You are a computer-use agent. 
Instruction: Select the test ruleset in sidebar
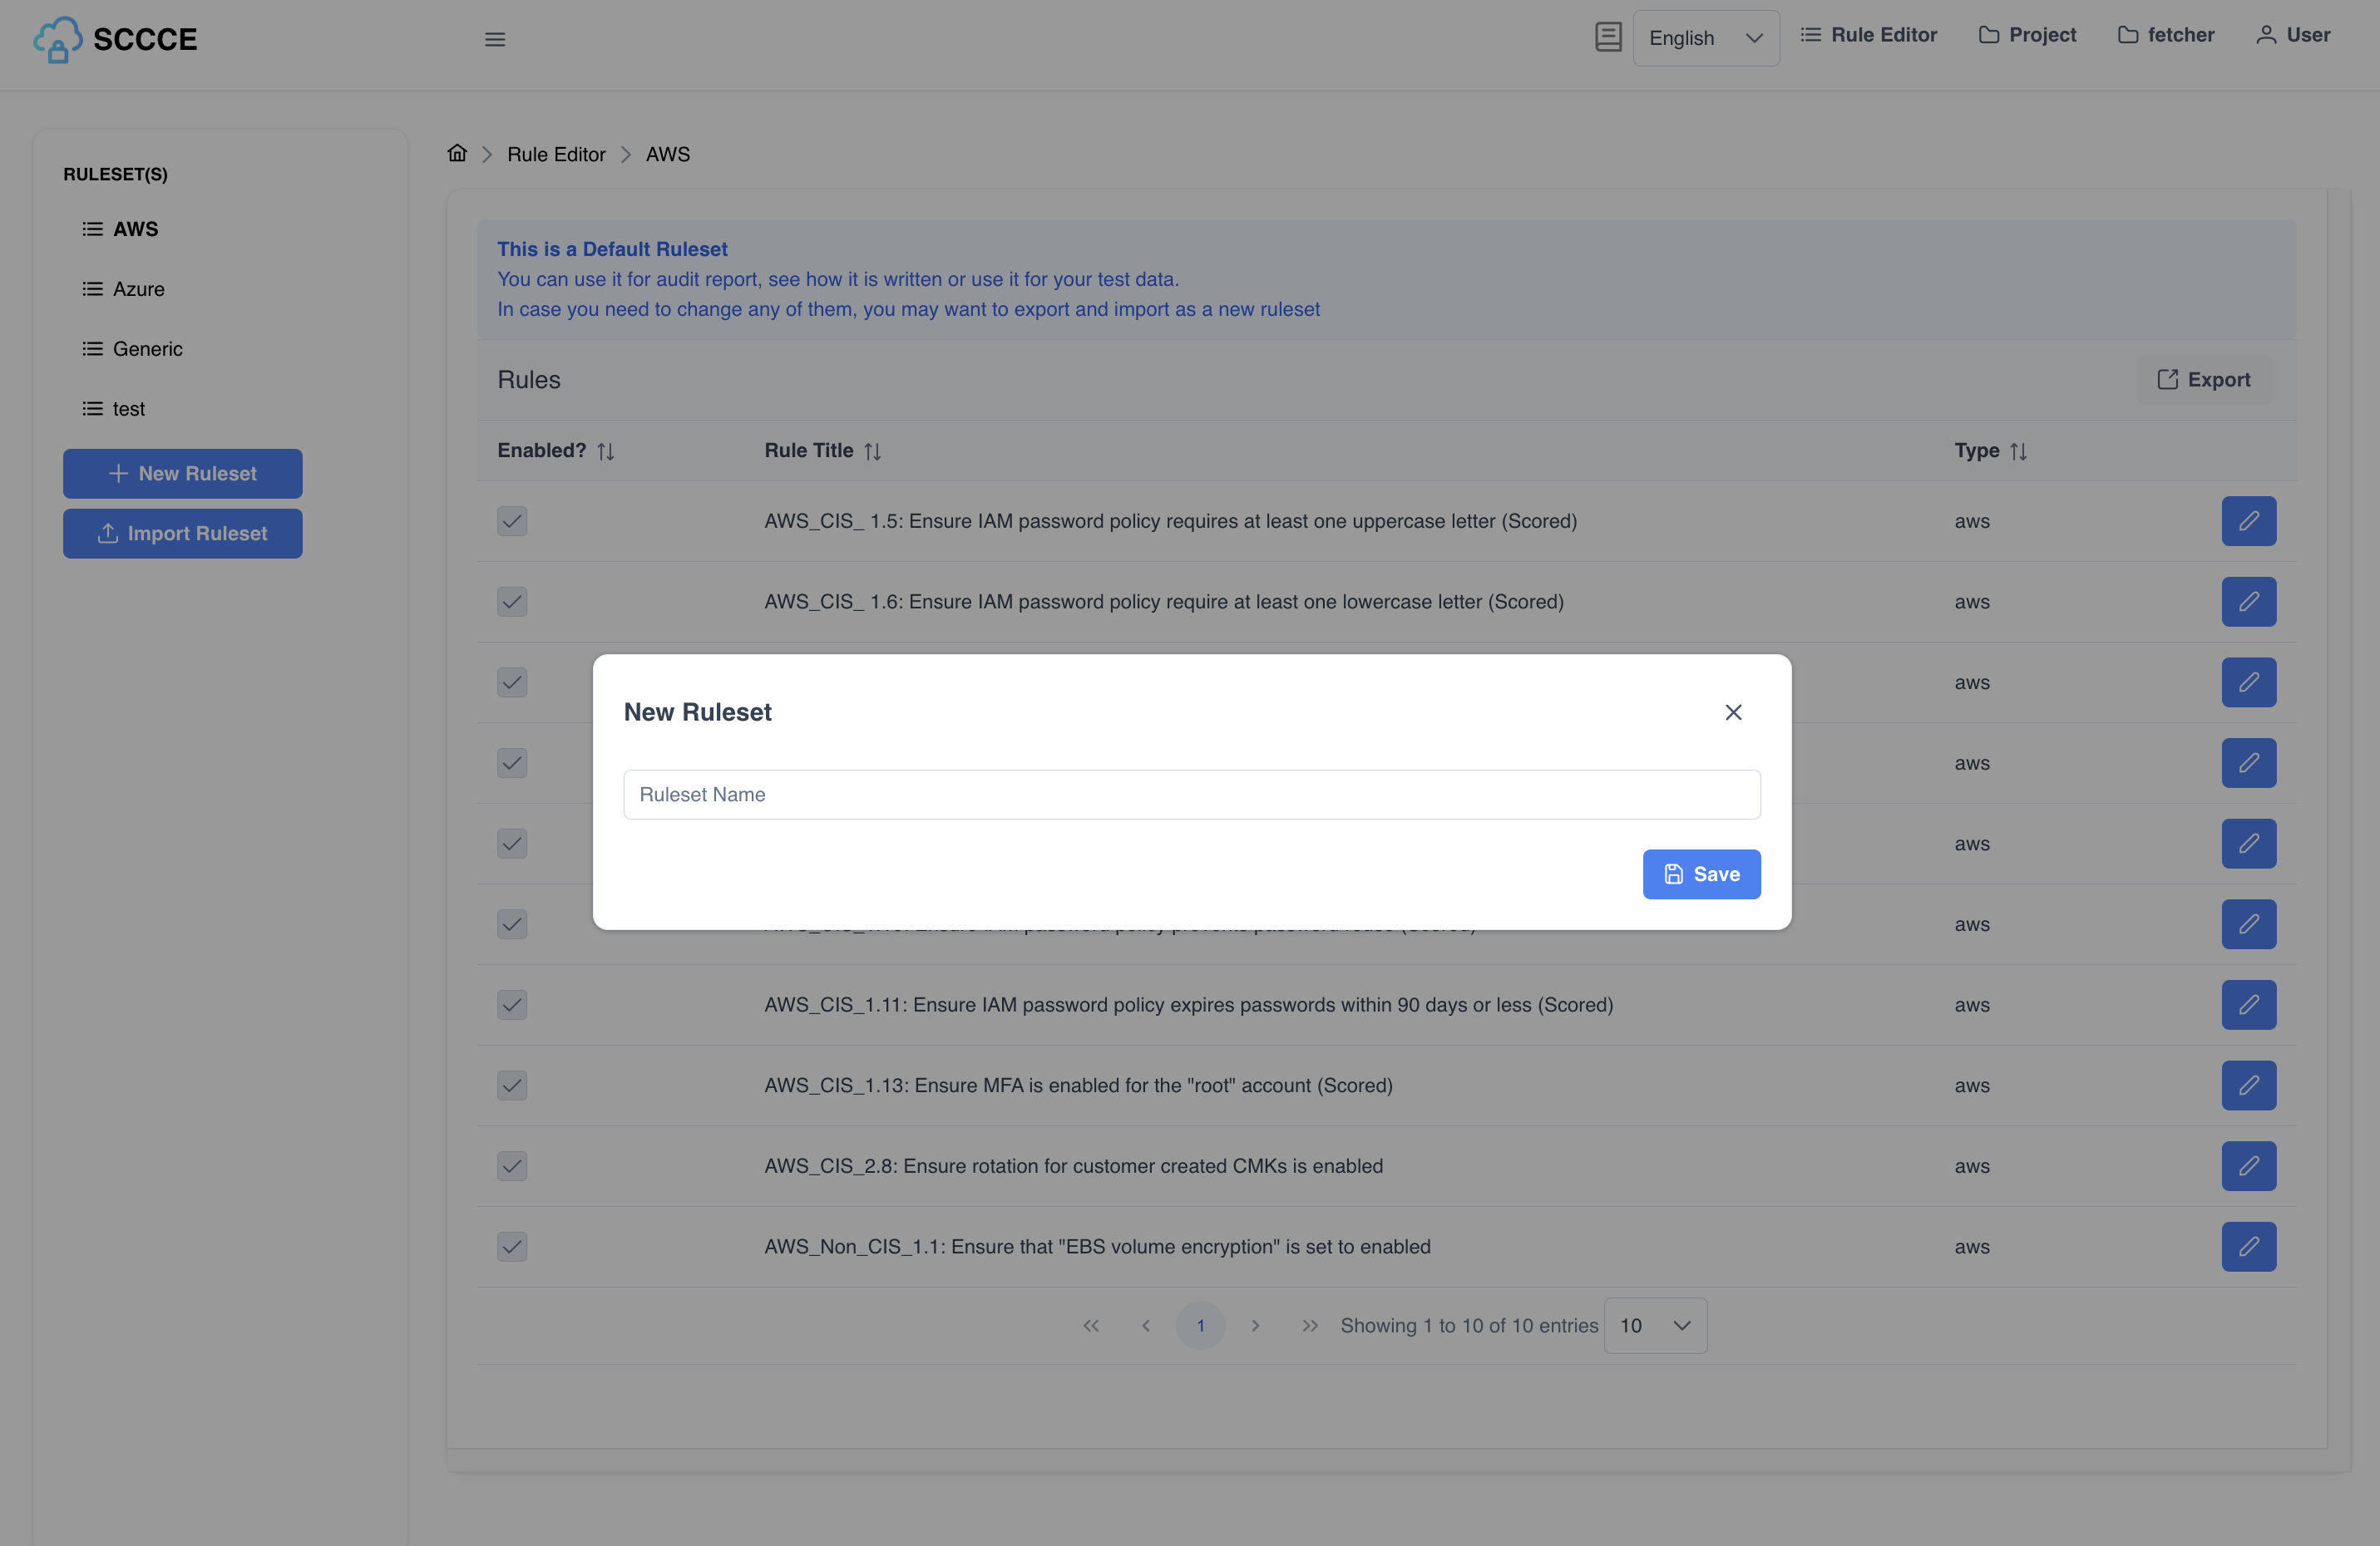click(x=113, y=409)
